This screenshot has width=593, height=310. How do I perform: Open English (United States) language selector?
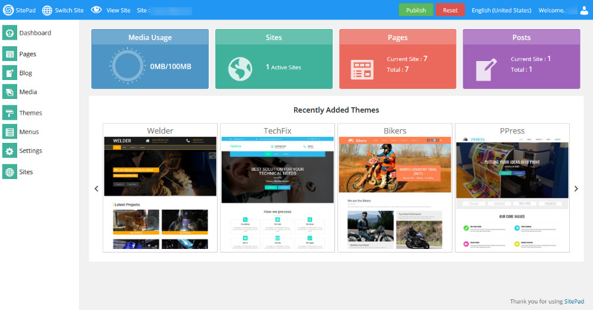tap(501, 10)
